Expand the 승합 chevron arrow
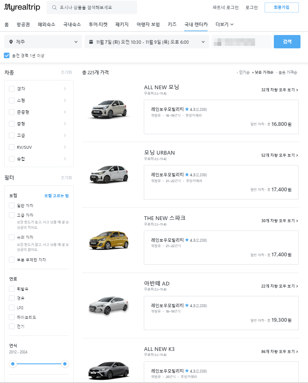This screenshot has height=383, width=308. (x=65, y=159)
